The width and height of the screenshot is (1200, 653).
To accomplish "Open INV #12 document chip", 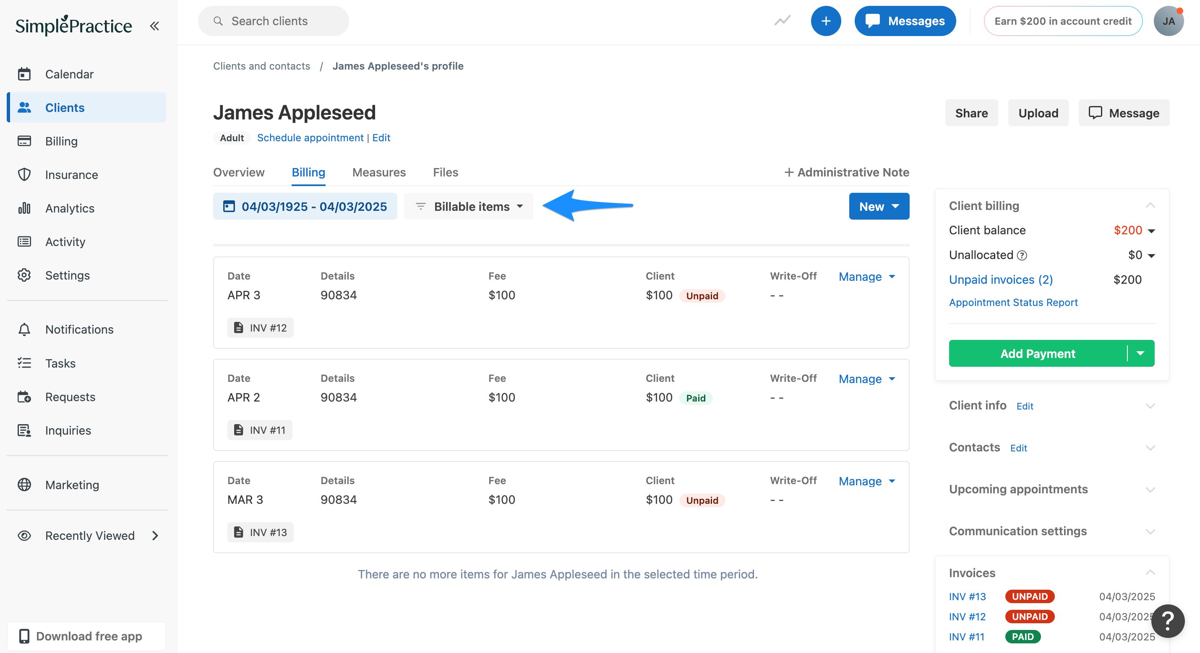I will tap(261, 328).
